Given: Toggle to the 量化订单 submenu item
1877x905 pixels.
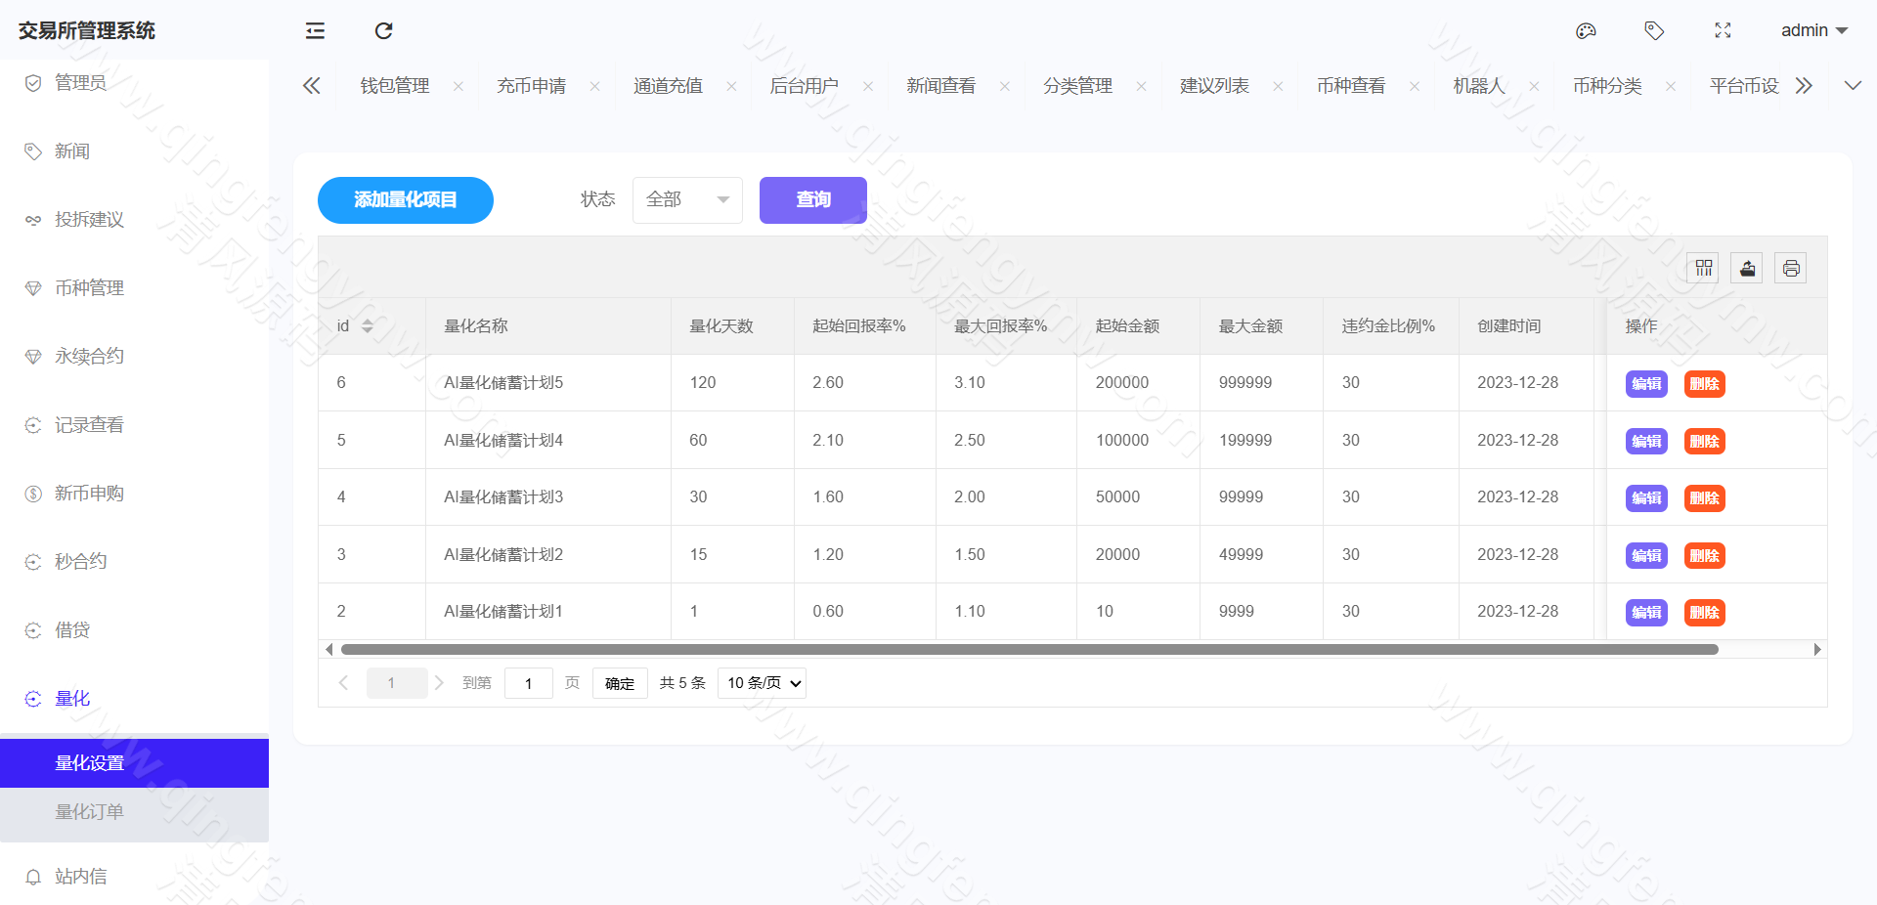Looking at the screenshot, I should point(89,811).
